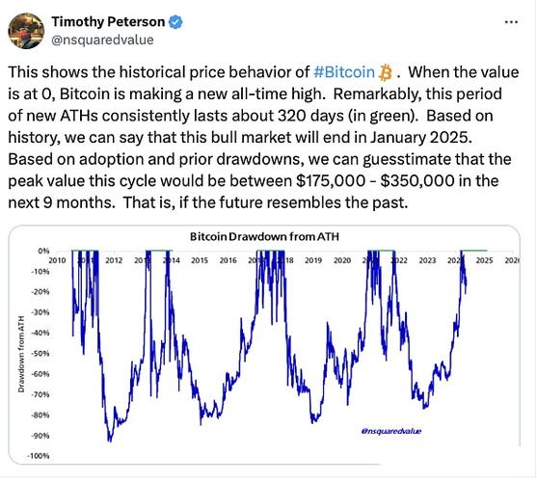Click the -90% y-axis label
This screenshot has width=537, height=482.
pos(40,436)
